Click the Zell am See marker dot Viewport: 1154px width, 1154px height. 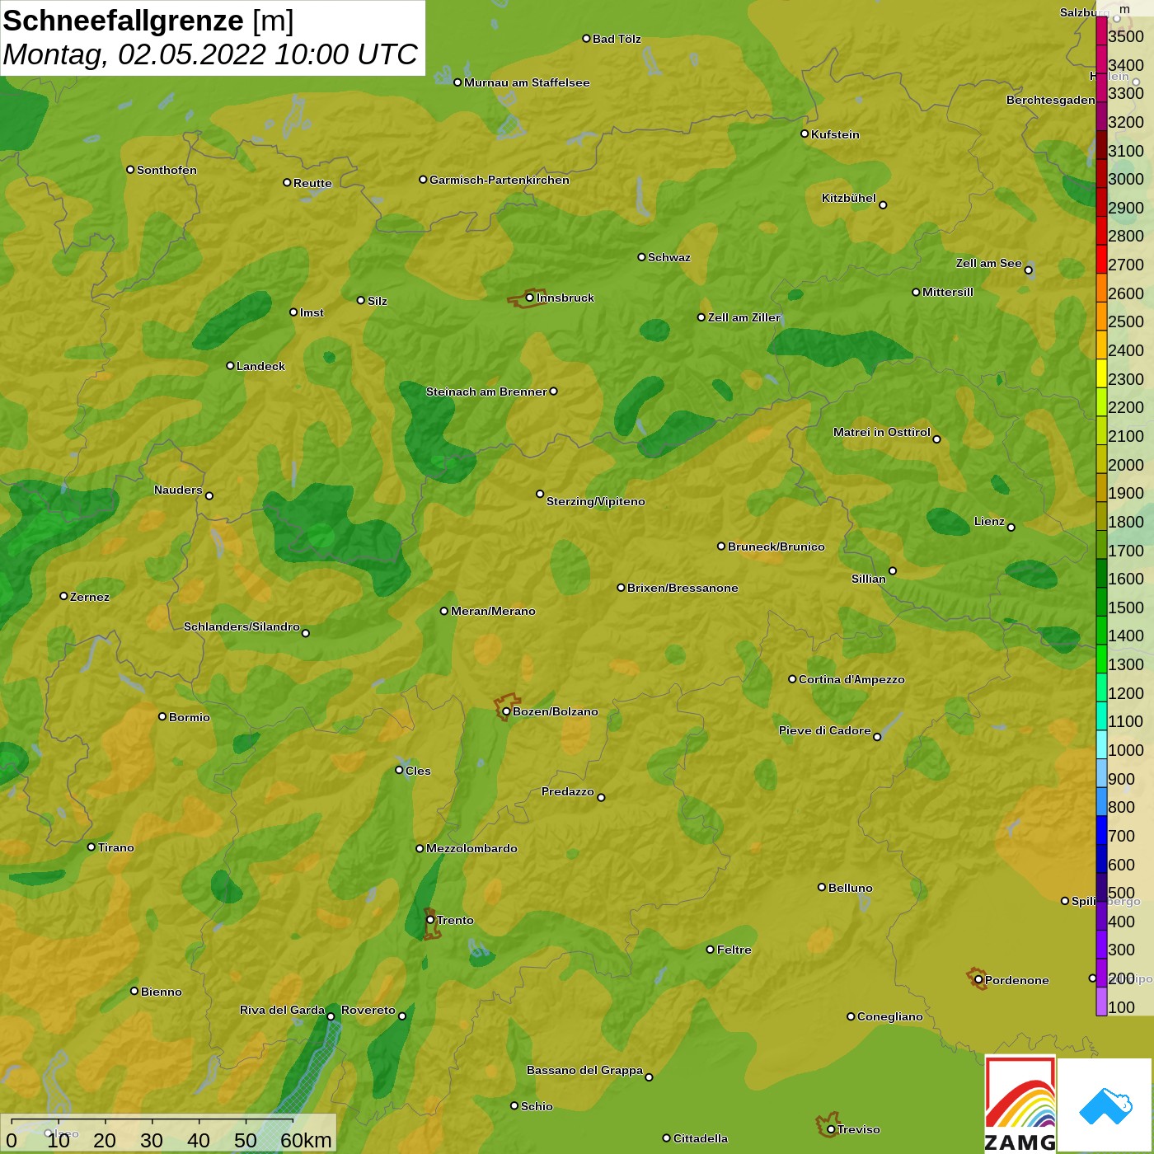1028,270
